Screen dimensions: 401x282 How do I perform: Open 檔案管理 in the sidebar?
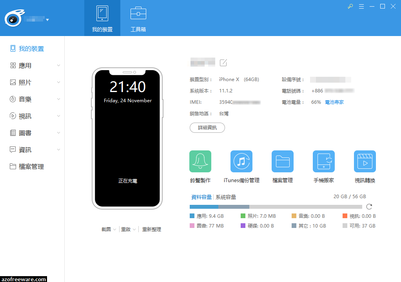pyautogui.click(x=32, y=166)
